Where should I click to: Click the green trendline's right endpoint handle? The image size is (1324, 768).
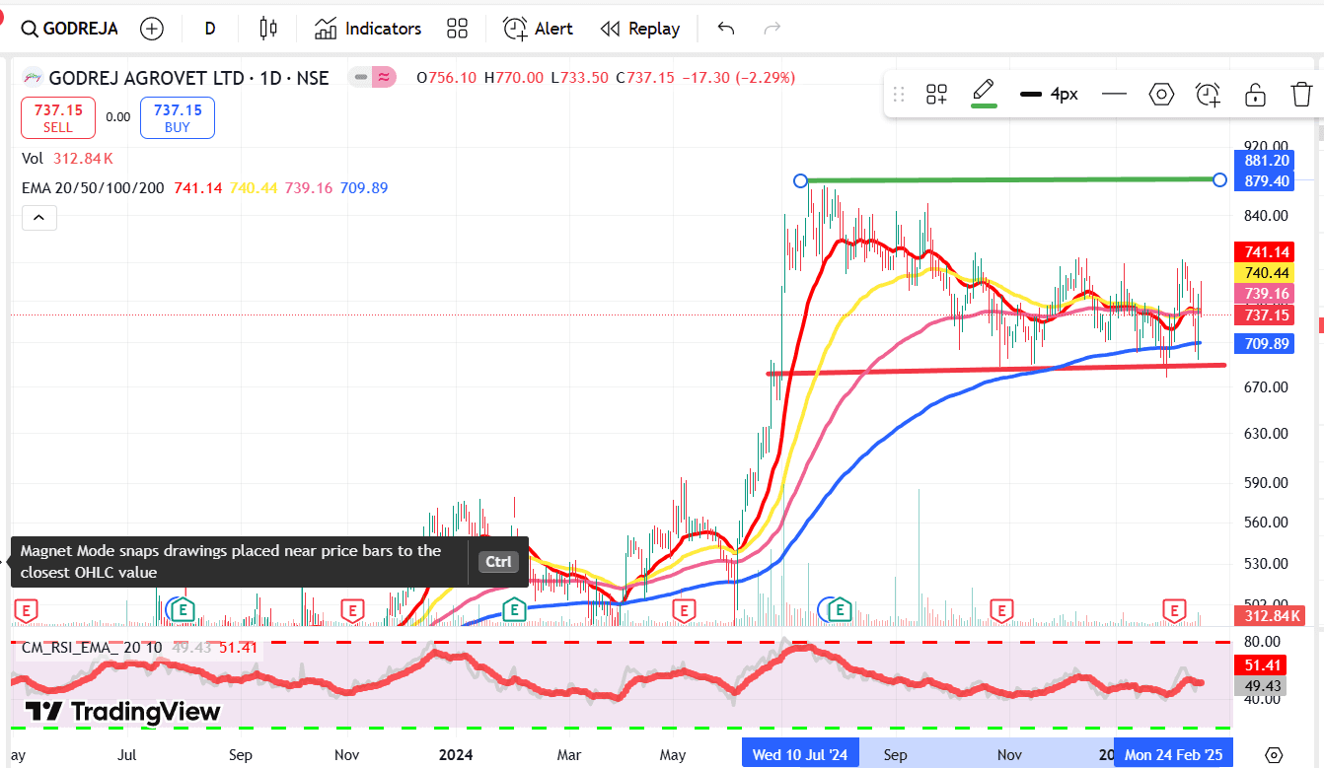pyautogui.click(x=1219, y=179)
